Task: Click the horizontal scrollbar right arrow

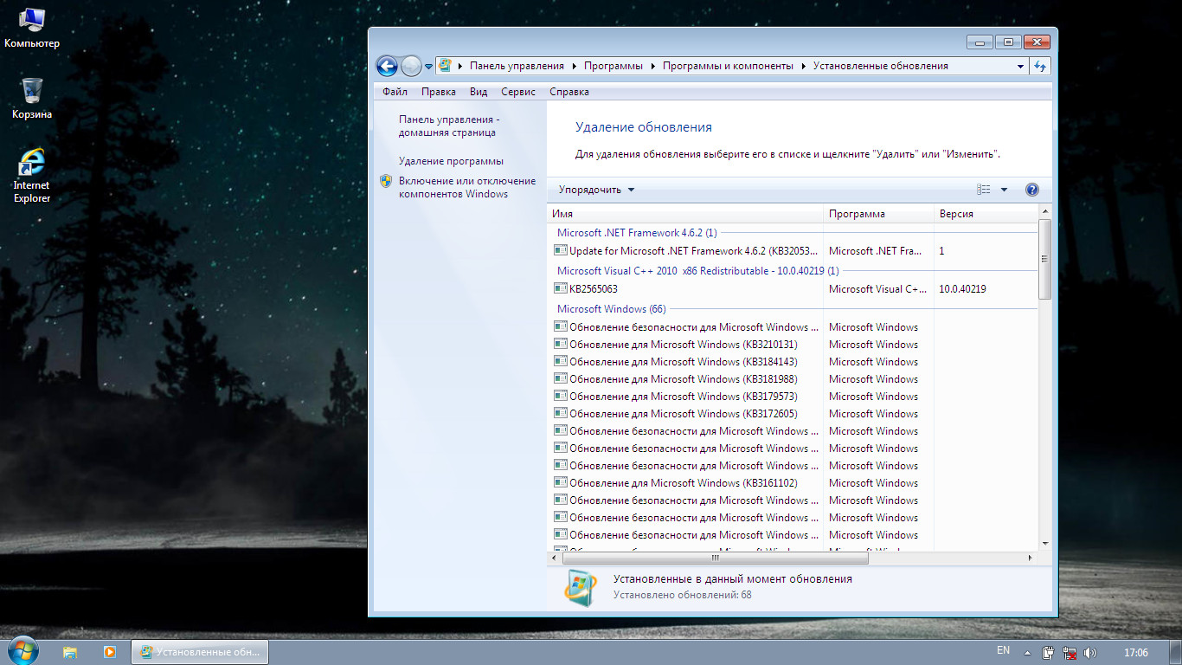Action: tap(1030, 558)
